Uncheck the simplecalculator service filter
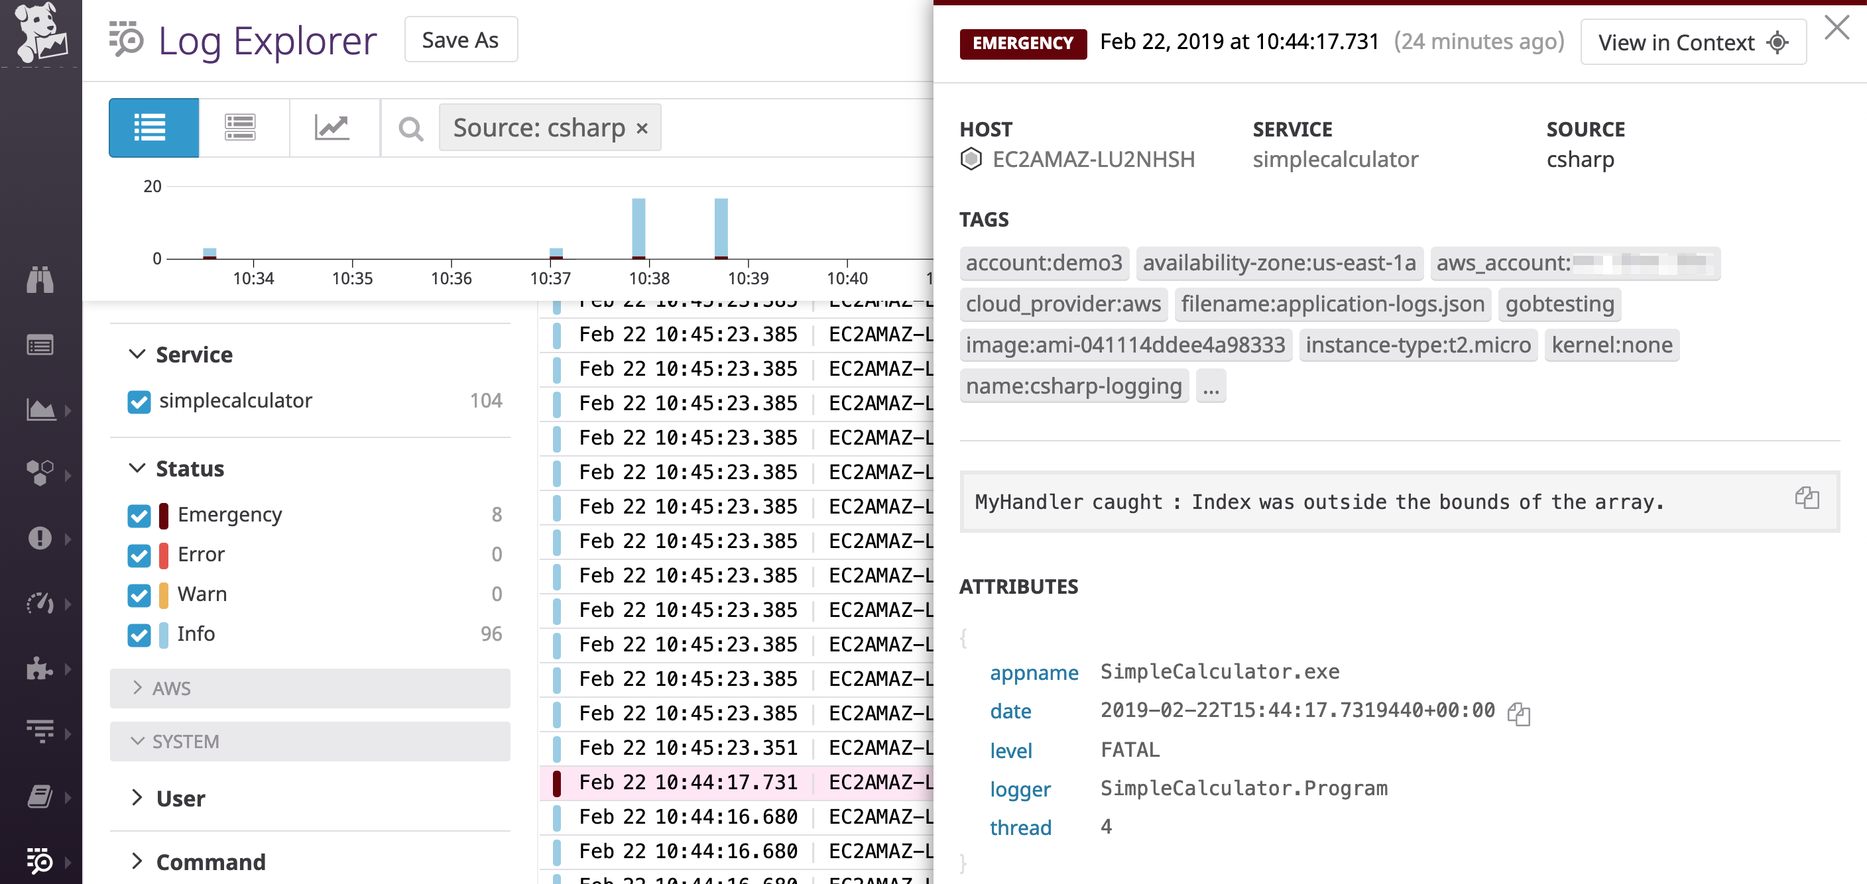This screenshot has height=884, width=1867. (139, 402)
